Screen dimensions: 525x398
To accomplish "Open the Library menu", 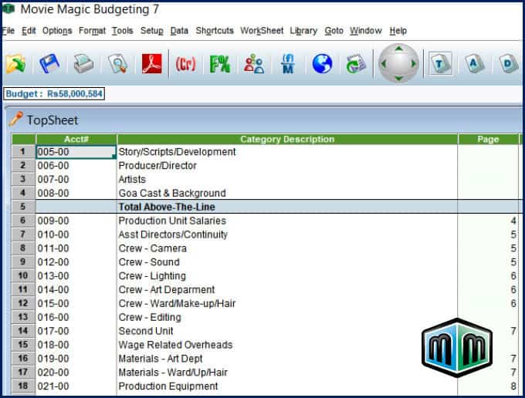I will tap(303, 31).
